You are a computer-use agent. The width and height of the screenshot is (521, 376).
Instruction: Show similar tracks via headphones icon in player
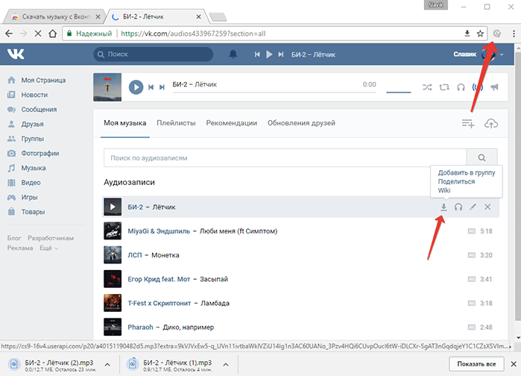coord(461,87)
